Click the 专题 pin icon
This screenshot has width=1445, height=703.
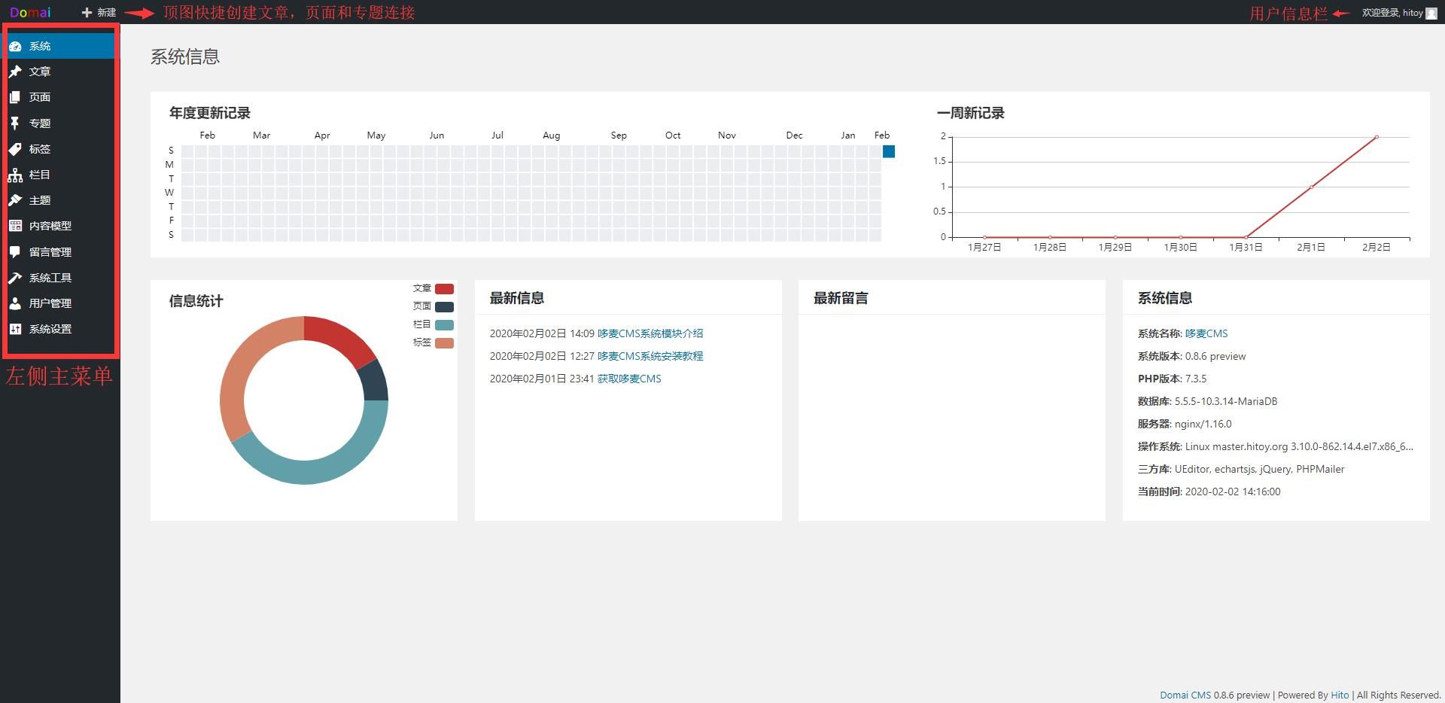tap(15, 123)
